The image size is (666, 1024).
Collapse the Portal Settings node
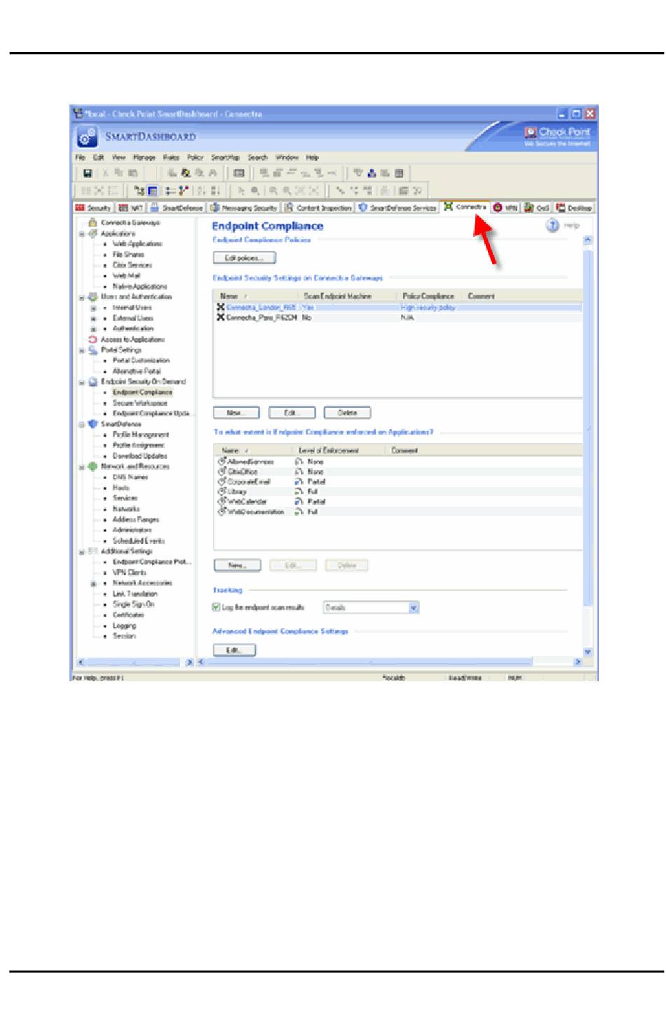[x=82, y=350]
